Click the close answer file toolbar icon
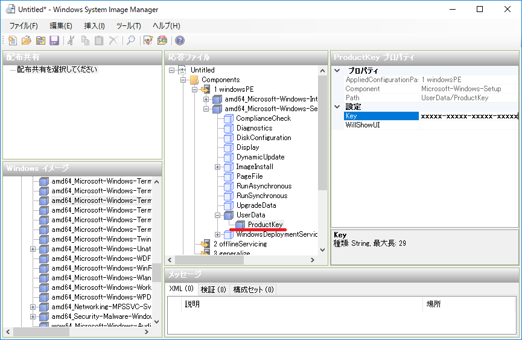This screenshot has height=340, width=522. point(40,40)
